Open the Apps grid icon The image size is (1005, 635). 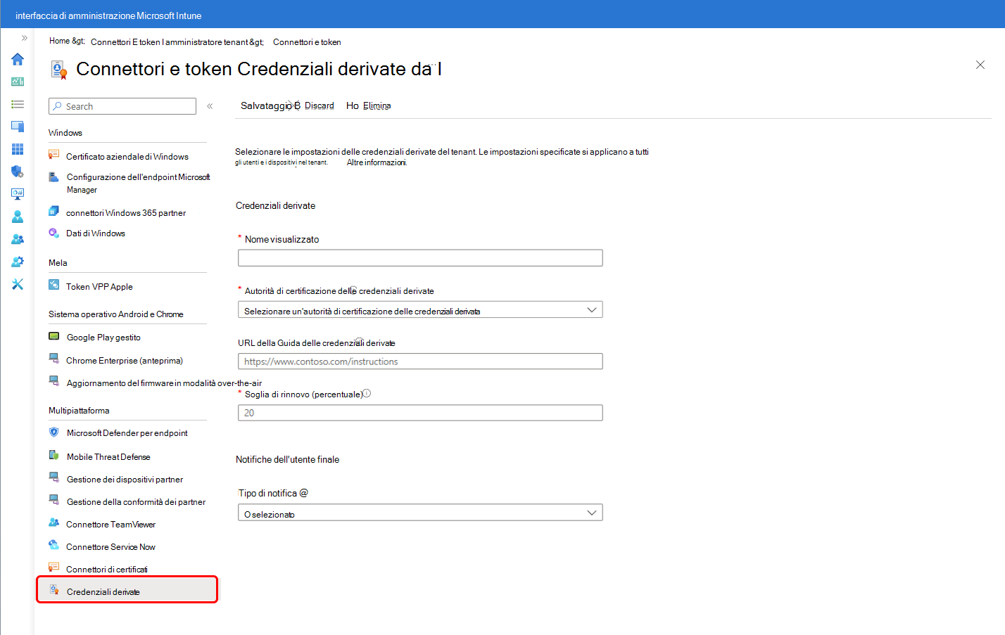(x=18, y=149)
